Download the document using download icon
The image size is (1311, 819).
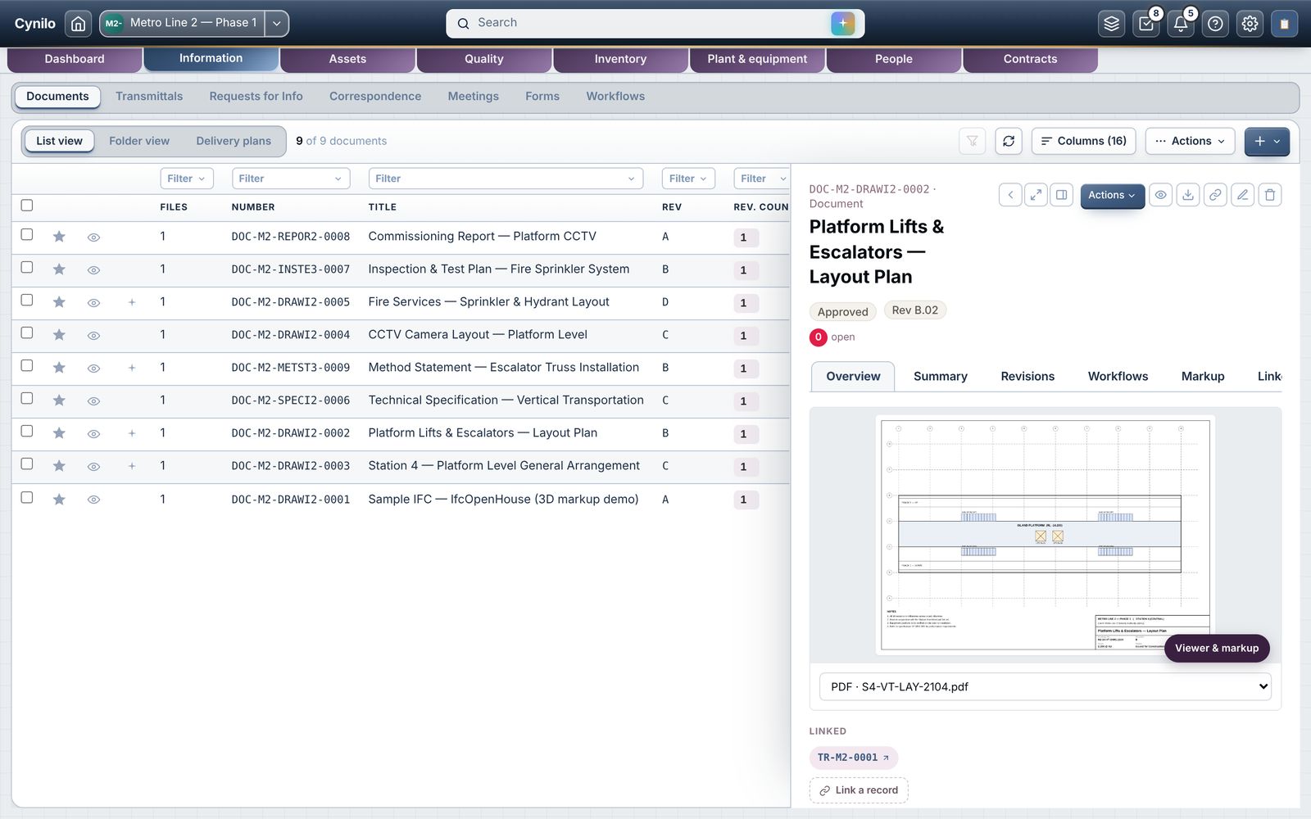pos(1188,195)
